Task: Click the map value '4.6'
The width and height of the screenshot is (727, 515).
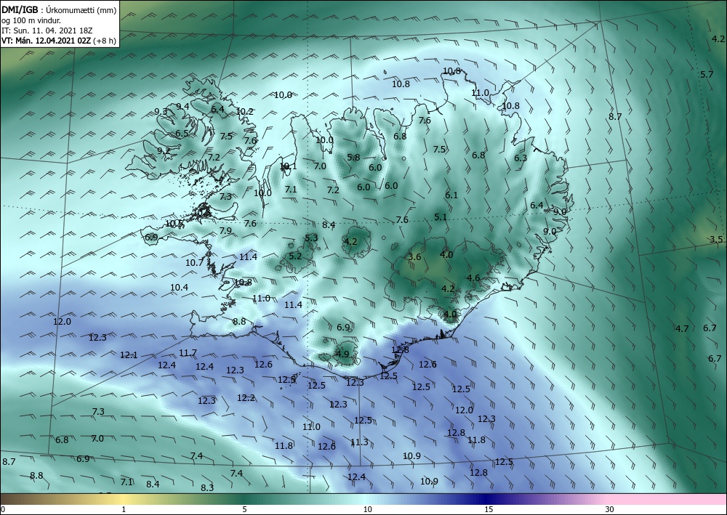Action: pyautogui.click(x=473, y=278)
